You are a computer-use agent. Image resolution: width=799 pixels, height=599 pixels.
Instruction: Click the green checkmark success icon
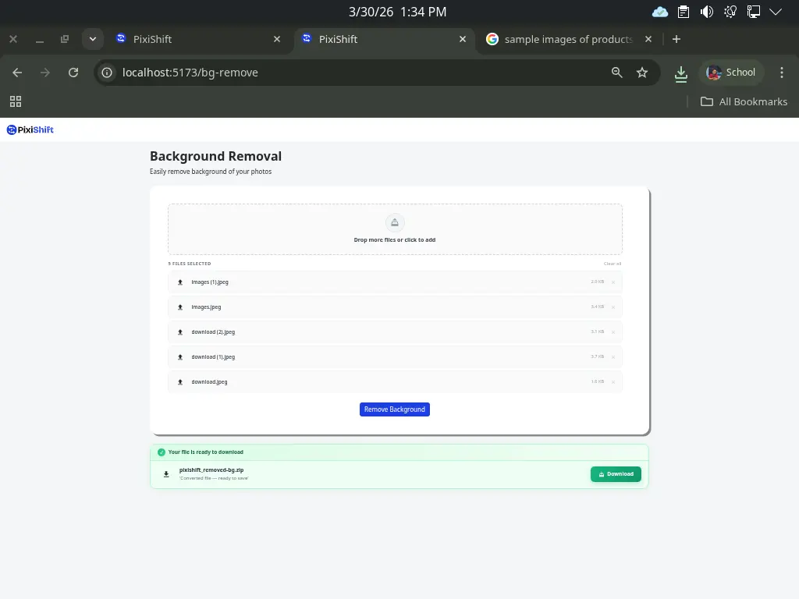pyautogui.click(x=162, y=452)
